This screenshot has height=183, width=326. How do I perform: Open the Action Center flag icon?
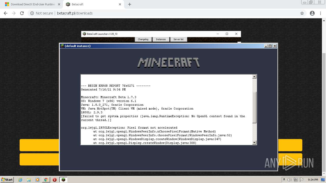[x=302, y=180]
